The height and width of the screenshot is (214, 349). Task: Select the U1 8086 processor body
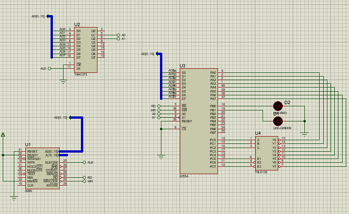click(42, 169)
